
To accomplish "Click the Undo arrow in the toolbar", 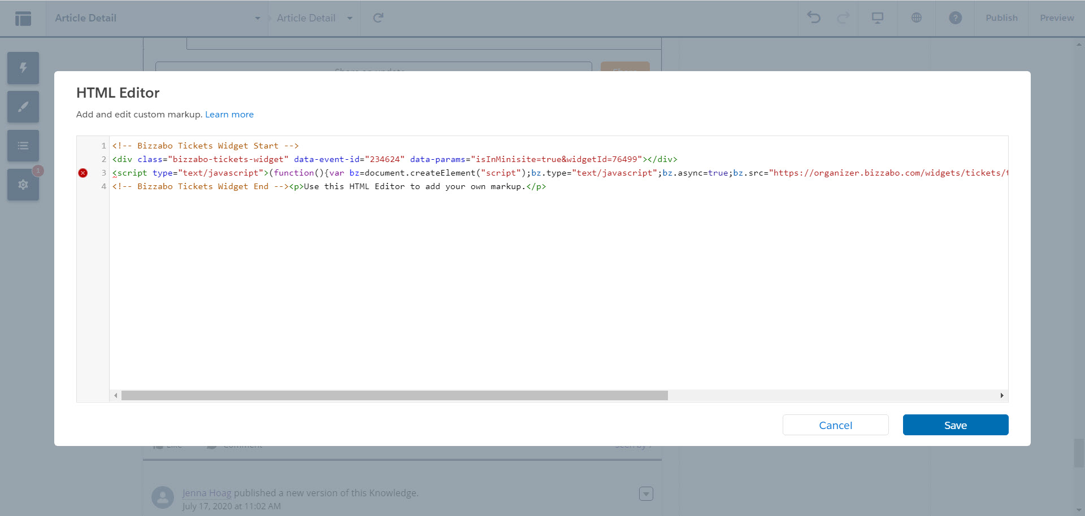I will (814, 18).
